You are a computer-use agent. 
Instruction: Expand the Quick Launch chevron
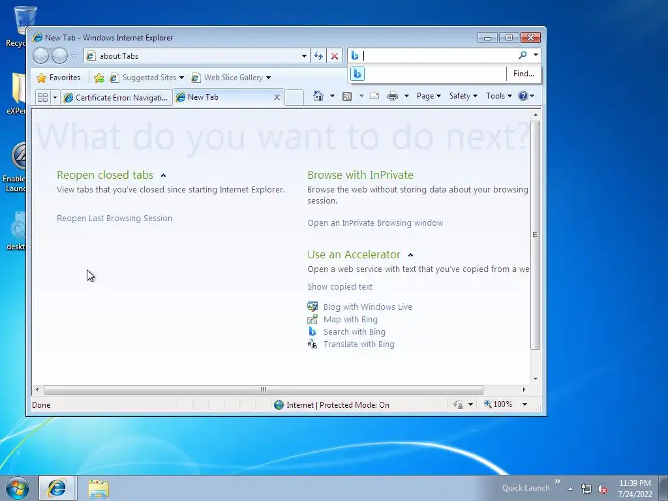pos(557,481)
